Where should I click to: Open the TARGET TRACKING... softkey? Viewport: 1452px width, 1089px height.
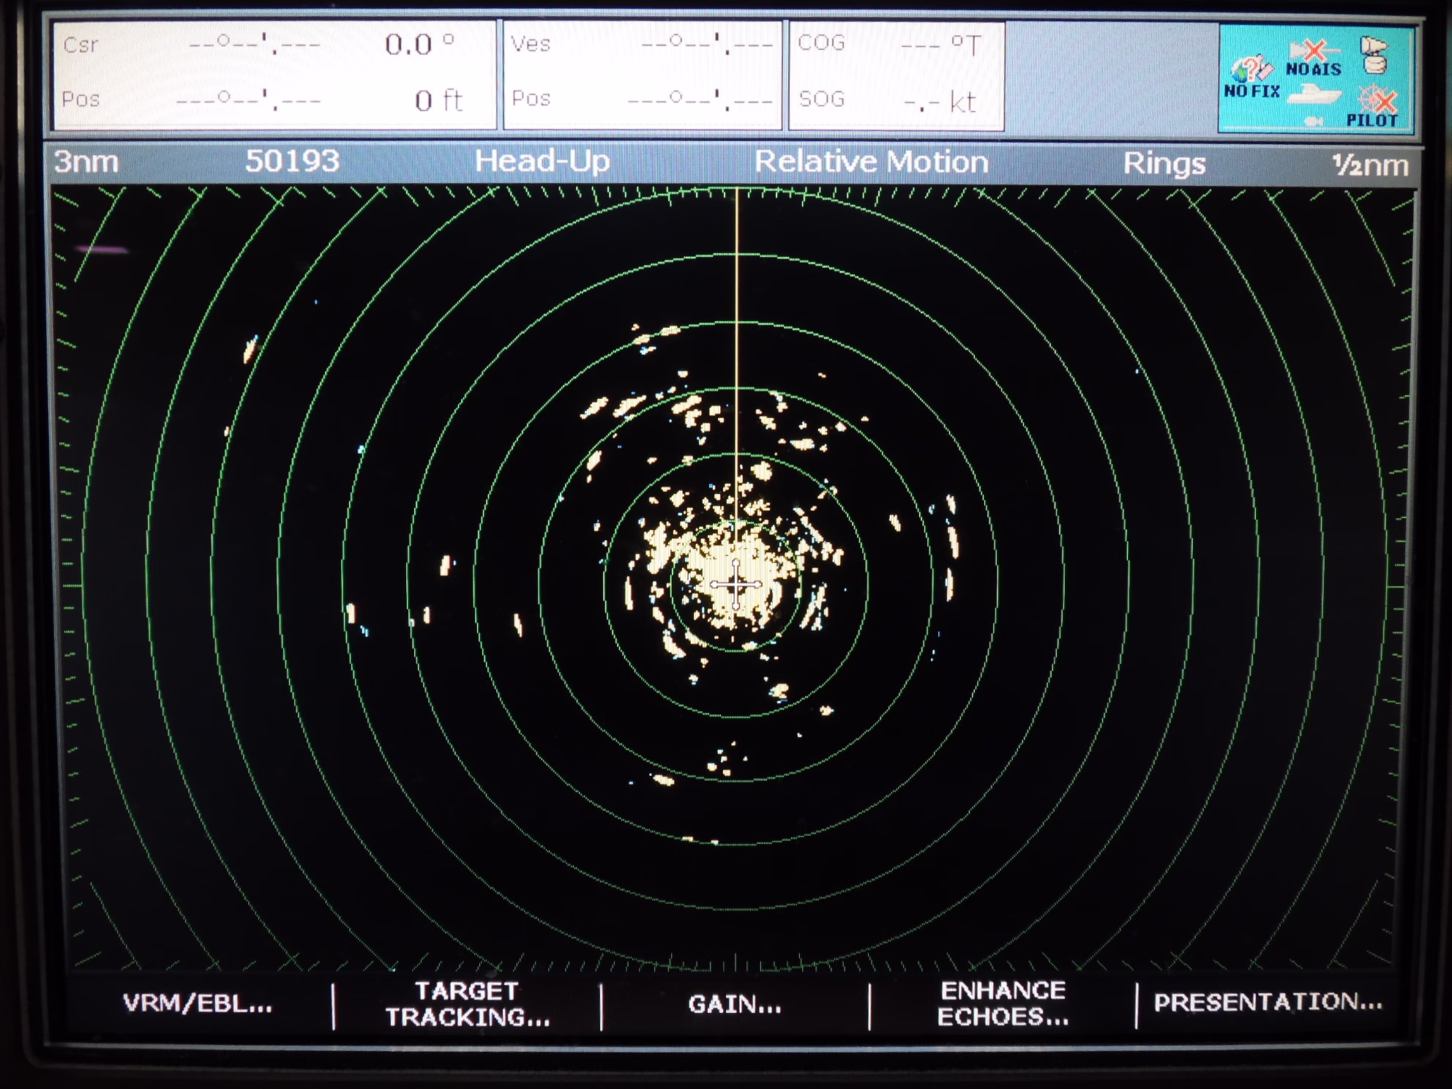click(468, 1004)
